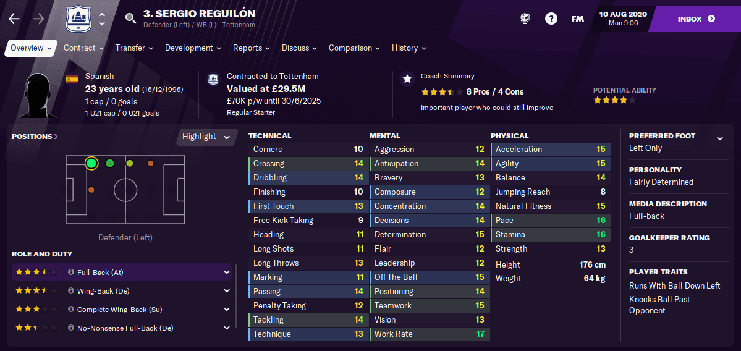This screenshot has height=351, width=741.
Task: Expand the Preferred Foot panel chevron
Action: [x=720, y=138]
